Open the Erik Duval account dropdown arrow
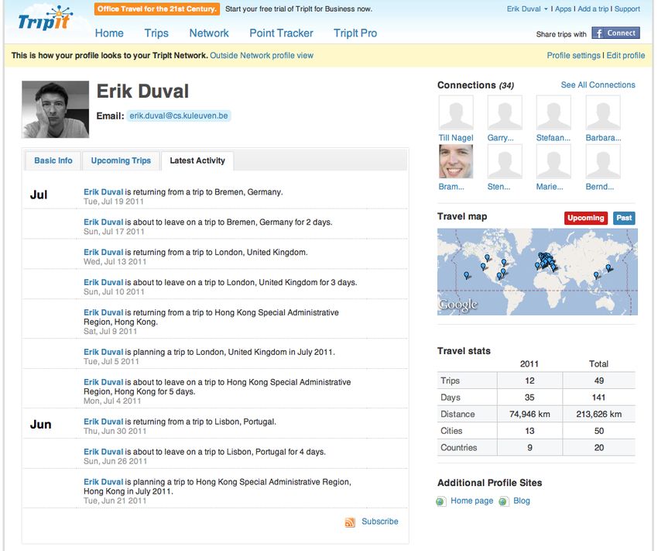The height and width of the screenshot is (551, 658). (x=546, y=9)
